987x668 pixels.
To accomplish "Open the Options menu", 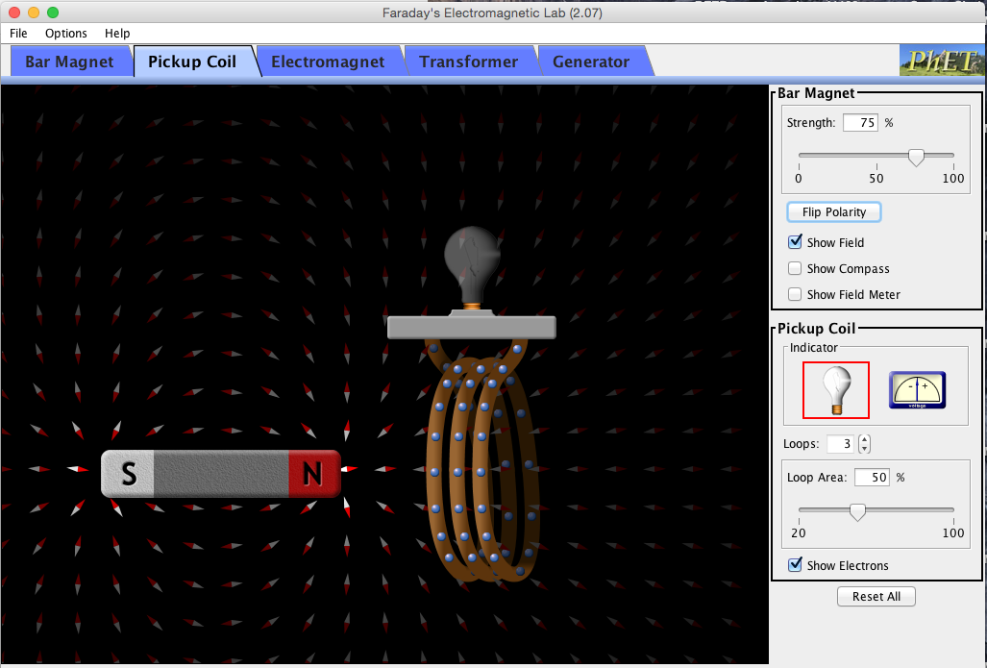I will 66,34.
